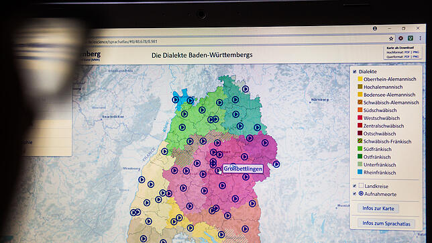The height and width of the screenshot is (243, 432).
Task: Click the Schwäbisch-Alemannisch hatched swatch
Action: click(x=360, y=102)
